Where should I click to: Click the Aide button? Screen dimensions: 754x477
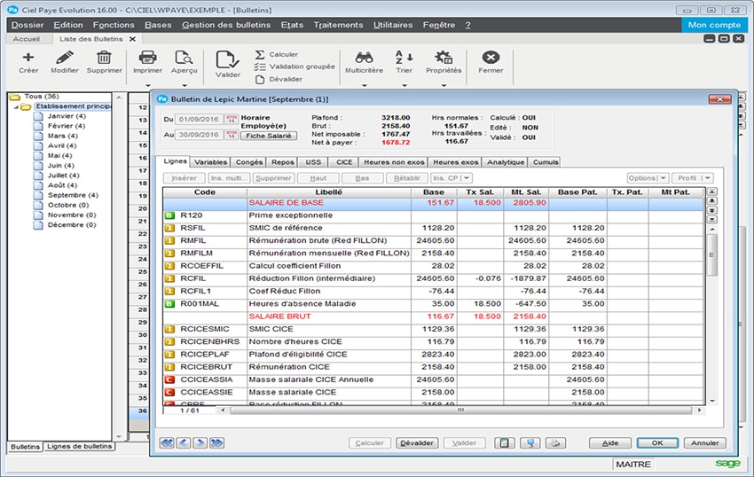pos(610,442)
